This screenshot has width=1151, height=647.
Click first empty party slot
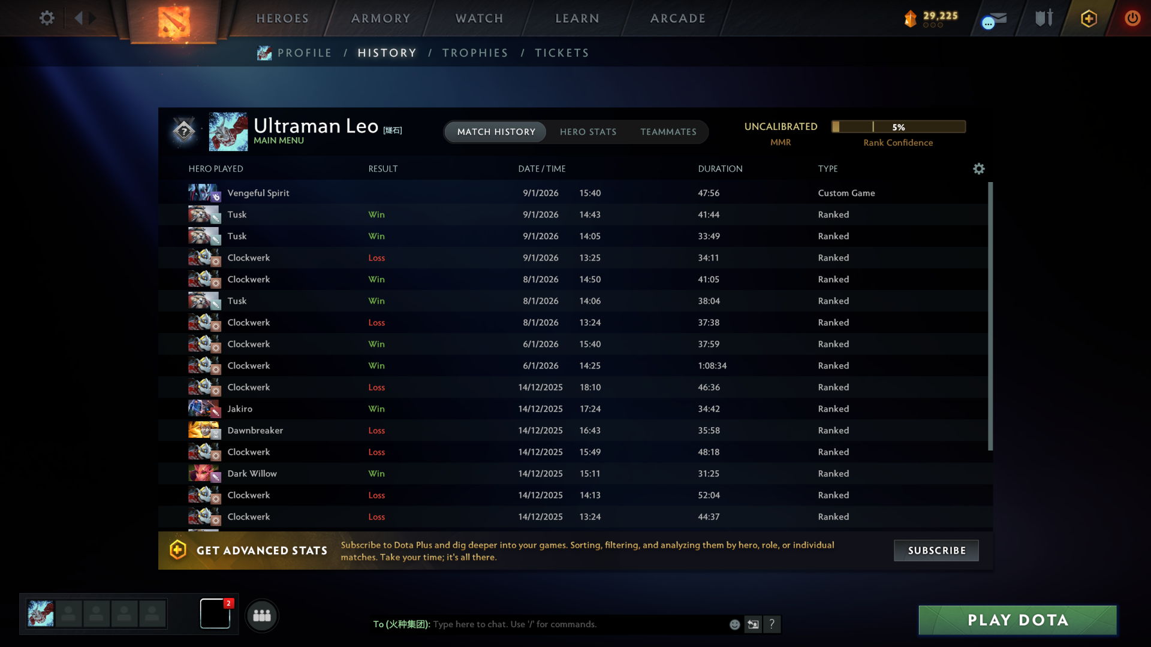click(69, 614)
